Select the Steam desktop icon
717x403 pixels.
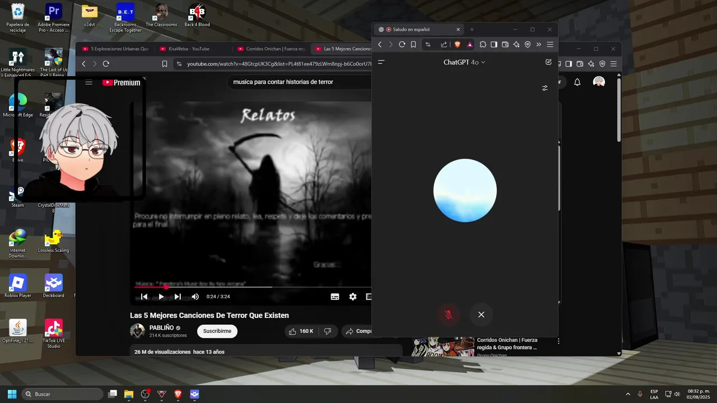(x=18, y=197)
